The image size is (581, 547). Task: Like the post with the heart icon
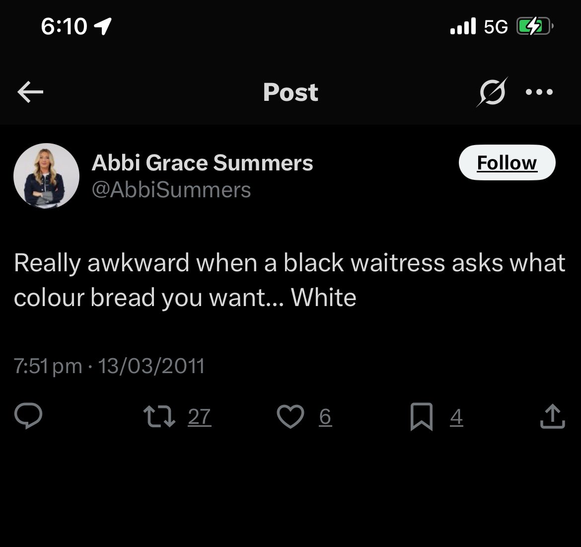[290, 416]
